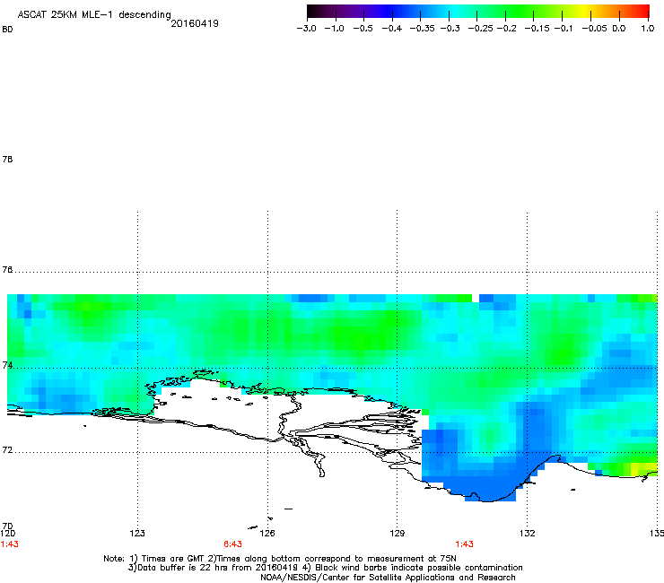This screenshot has height=583, width=664.
Task: Click the red time label between 123 and 126
Action: [x=232, y=544]
